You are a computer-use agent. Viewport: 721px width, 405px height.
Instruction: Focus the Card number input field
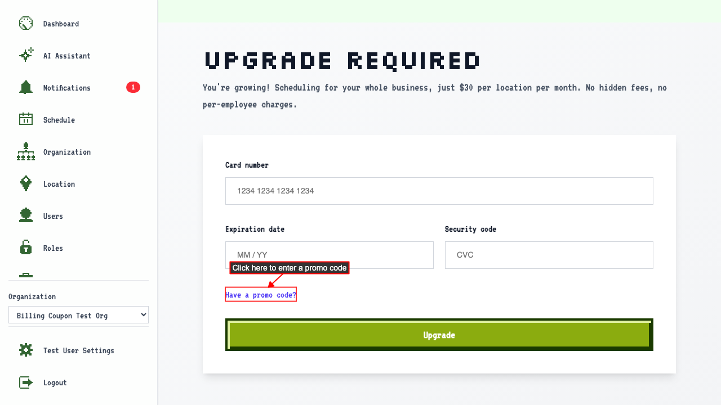coord(439,191)
